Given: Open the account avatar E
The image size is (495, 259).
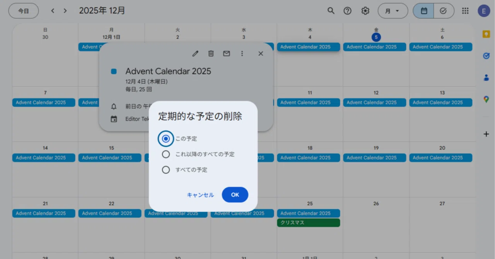Looking at the screenshot, I should coord(484,11).
